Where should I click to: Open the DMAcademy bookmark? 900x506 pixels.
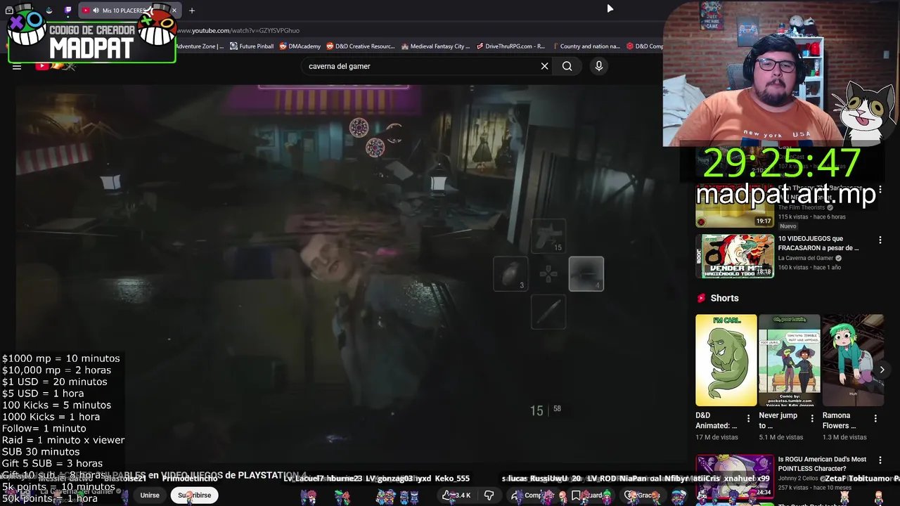[x=300, y=46]
